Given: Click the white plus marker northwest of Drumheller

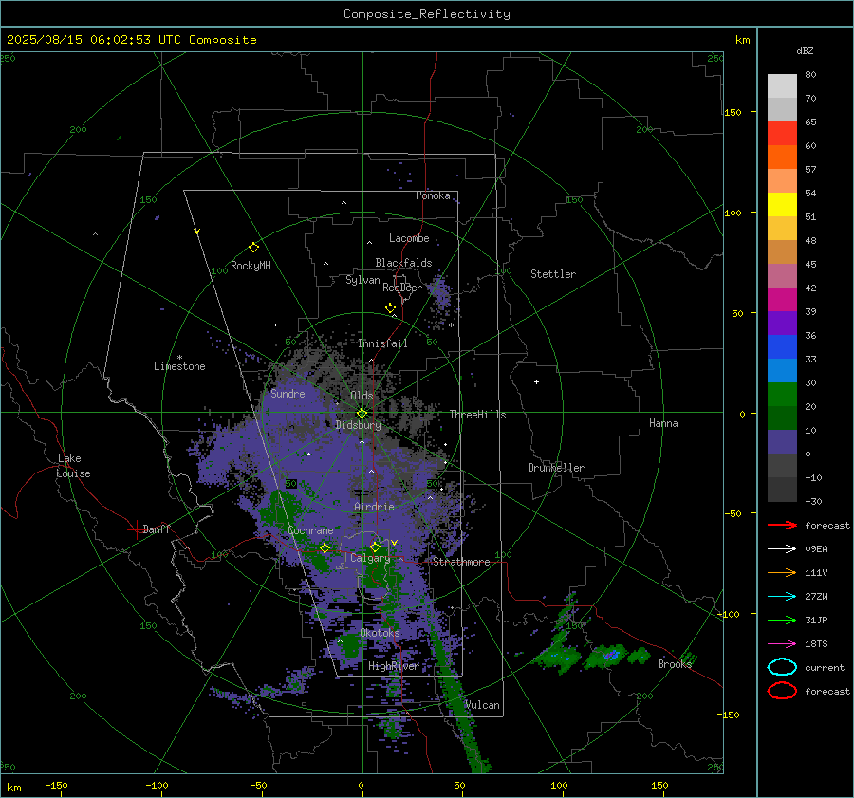Looking at the screenshot, I should [536, 381].
